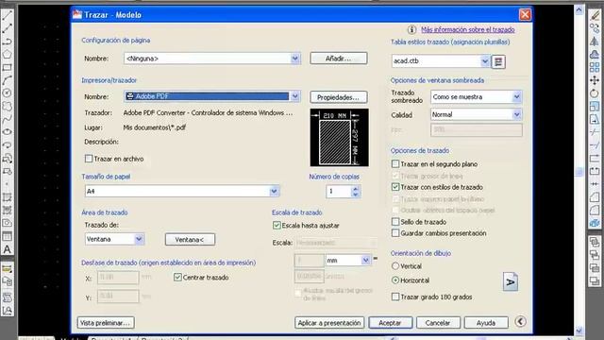The width and height of the screenshot is (604, 340).
Task: Select the Revision Cloud tool
Action: (x=7, y=106)
